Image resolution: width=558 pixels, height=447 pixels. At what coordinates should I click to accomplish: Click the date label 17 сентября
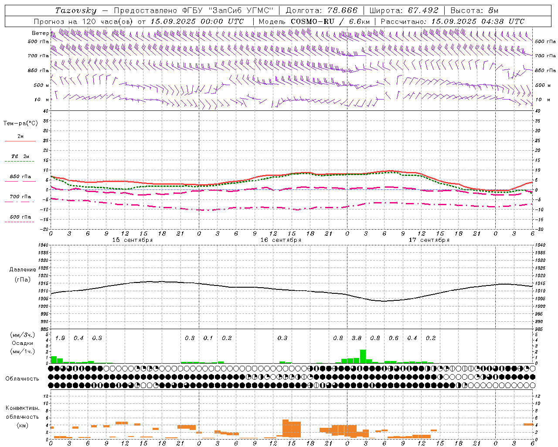coord(429,240)
